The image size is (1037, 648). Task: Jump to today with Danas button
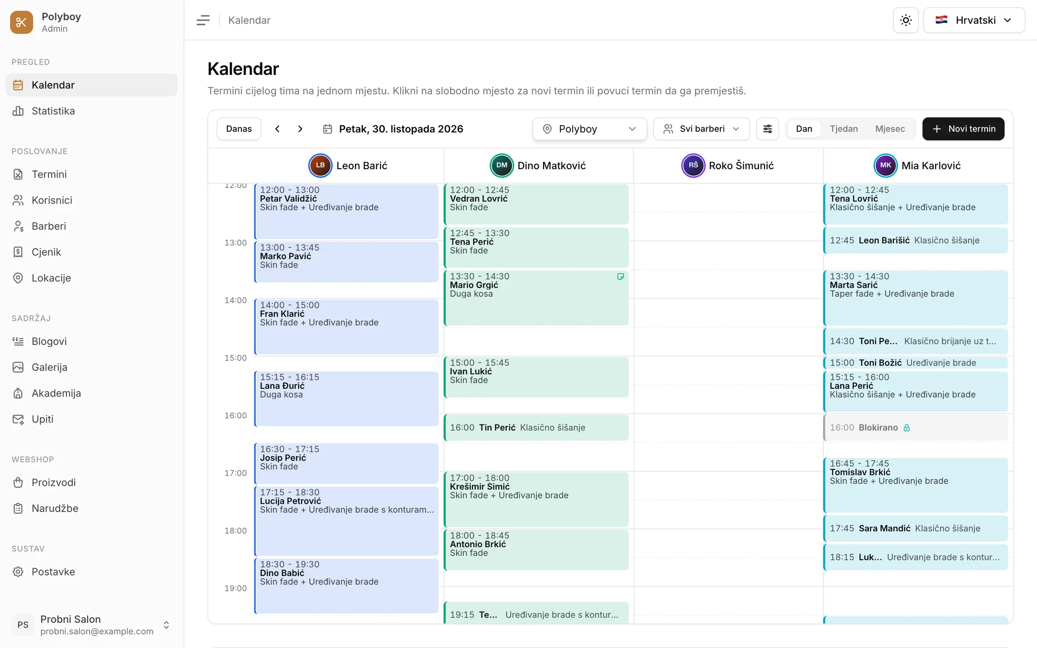click(239, 129)
